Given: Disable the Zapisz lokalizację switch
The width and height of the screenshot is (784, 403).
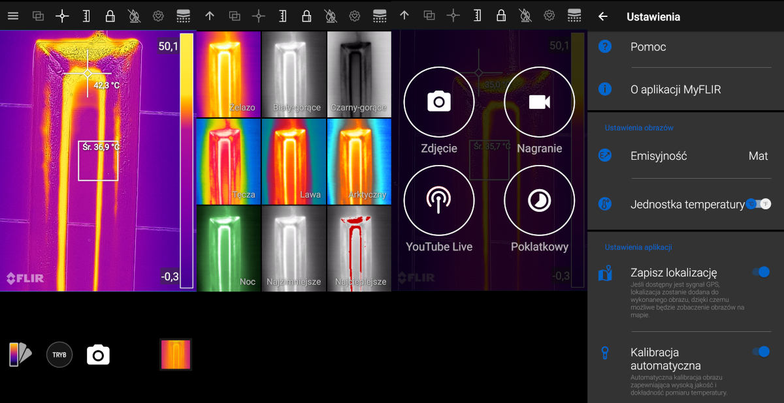Looking at the screenshot, I should click(x=760, y=272).
